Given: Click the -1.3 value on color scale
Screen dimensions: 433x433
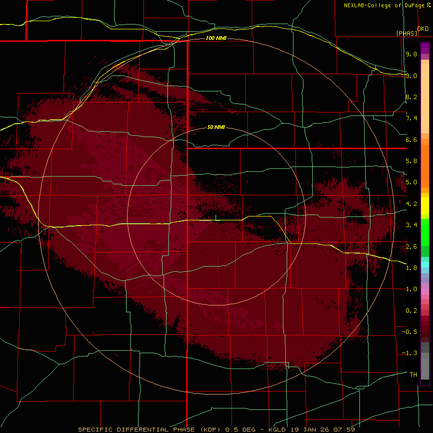Looking at the screenshot, I should (409, 353).
